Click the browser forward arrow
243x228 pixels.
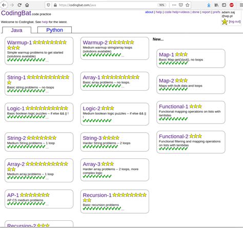pos(12,5)
